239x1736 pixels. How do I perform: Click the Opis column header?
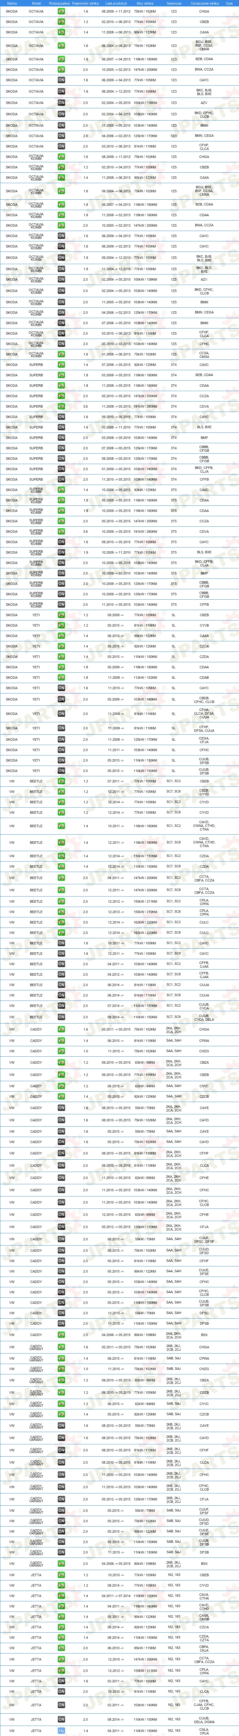230,3
